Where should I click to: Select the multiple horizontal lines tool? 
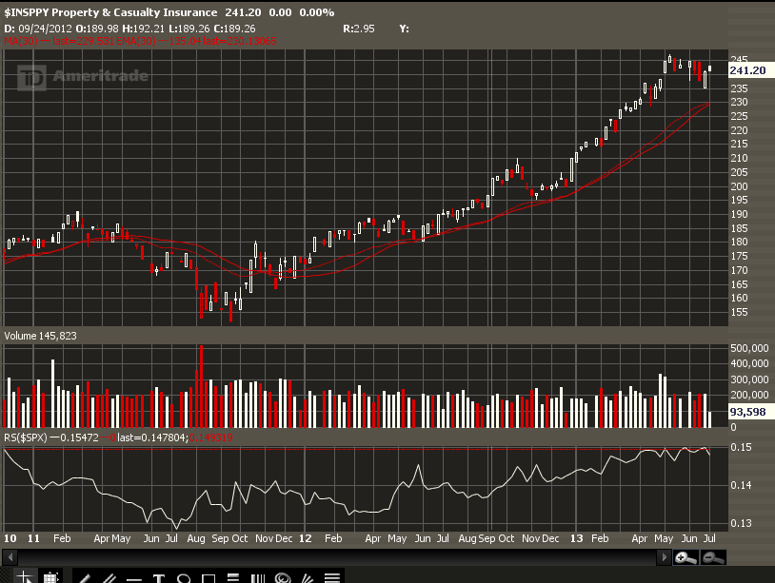coord(332,576)
